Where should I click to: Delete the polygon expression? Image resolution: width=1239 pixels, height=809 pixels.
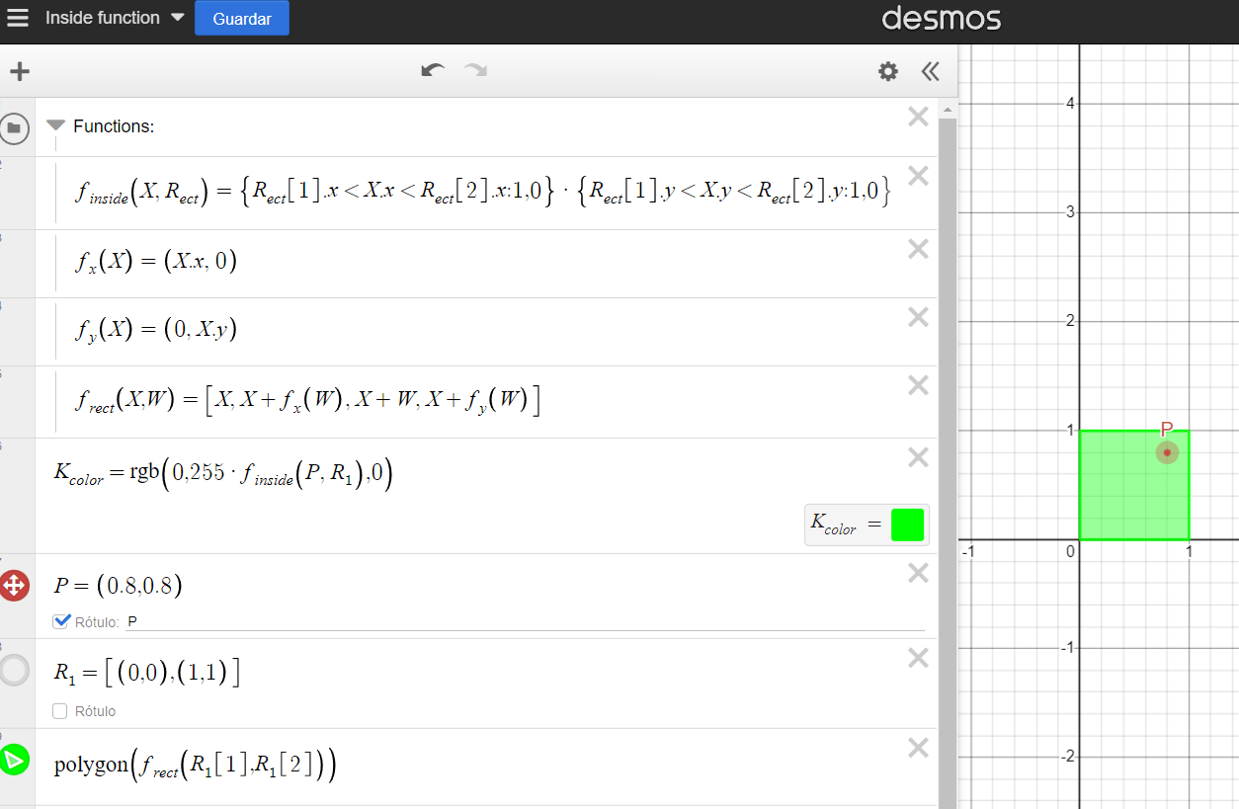coord(918,748)
